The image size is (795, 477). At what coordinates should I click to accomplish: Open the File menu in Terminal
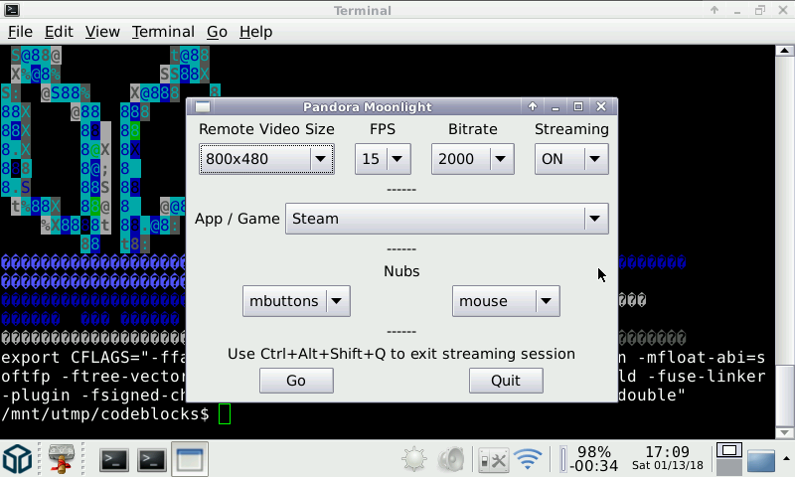click(20, 32)
